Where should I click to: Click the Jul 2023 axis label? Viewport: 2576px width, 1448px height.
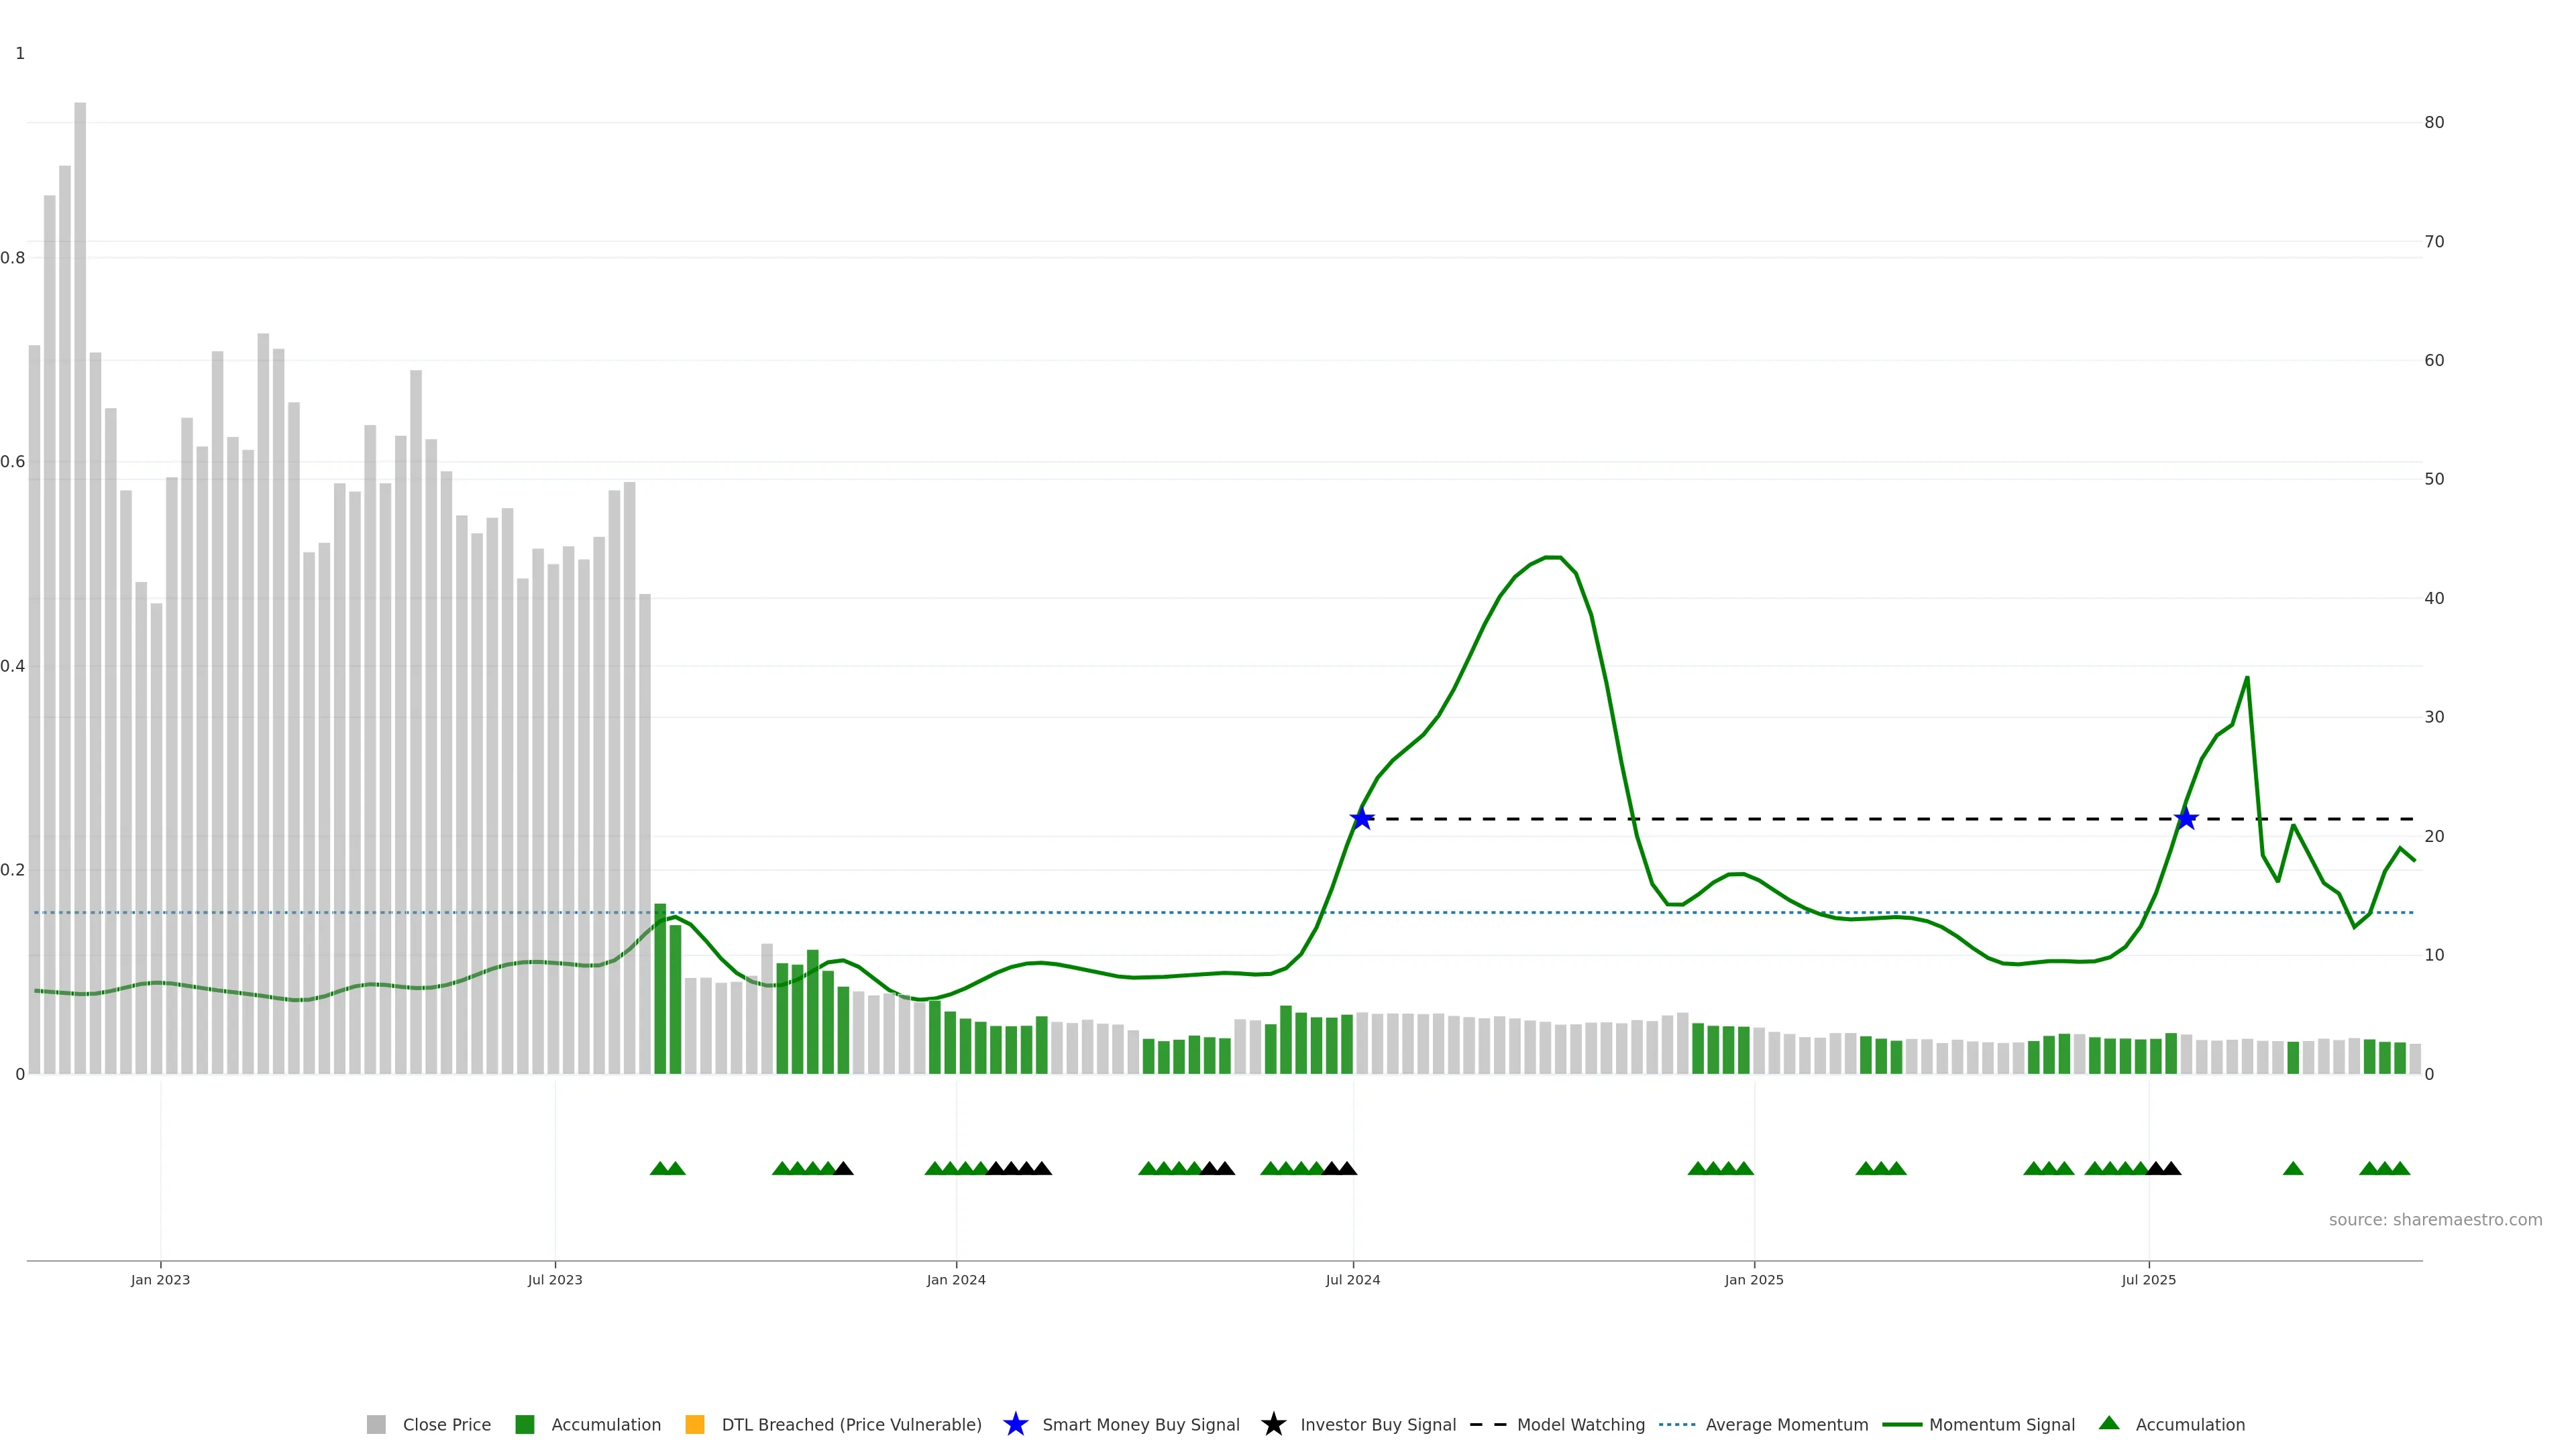pos(555,1279)
